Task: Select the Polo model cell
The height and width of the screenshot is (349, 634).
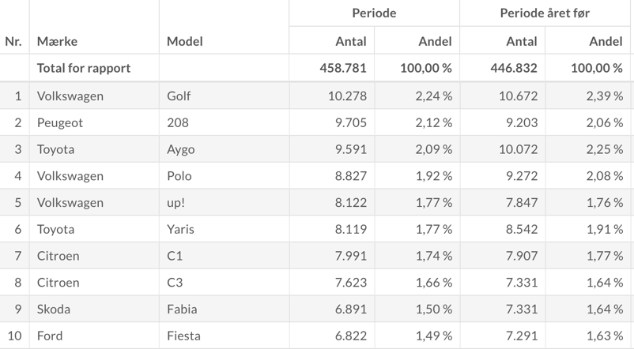Action: [179, 176]
